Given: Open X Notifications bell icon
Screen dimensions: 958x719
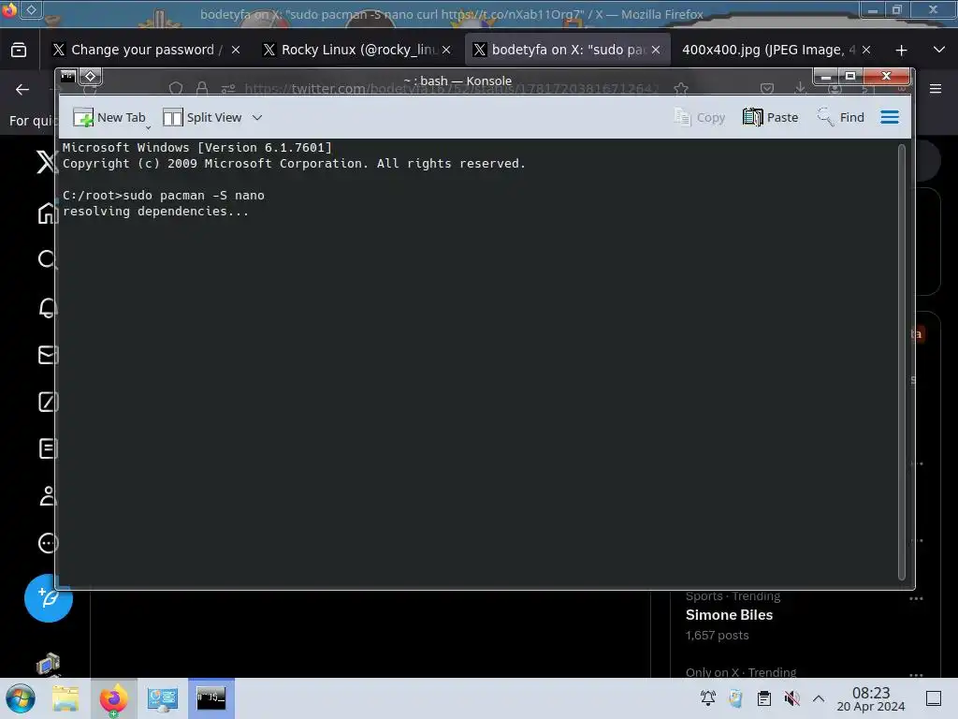Looking at the screenshot, I should (49, 307).
